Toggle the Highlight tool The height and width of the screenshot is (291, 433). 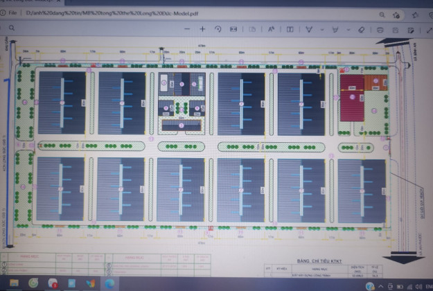click(x=335, y=29)
